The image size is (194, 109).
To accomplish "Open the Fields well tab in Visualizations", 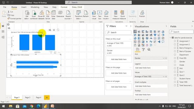I will click(137, 50).
